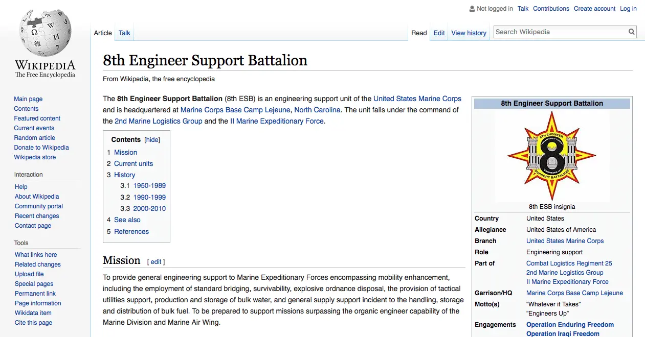Open What links here tool

tap(36, 255)
